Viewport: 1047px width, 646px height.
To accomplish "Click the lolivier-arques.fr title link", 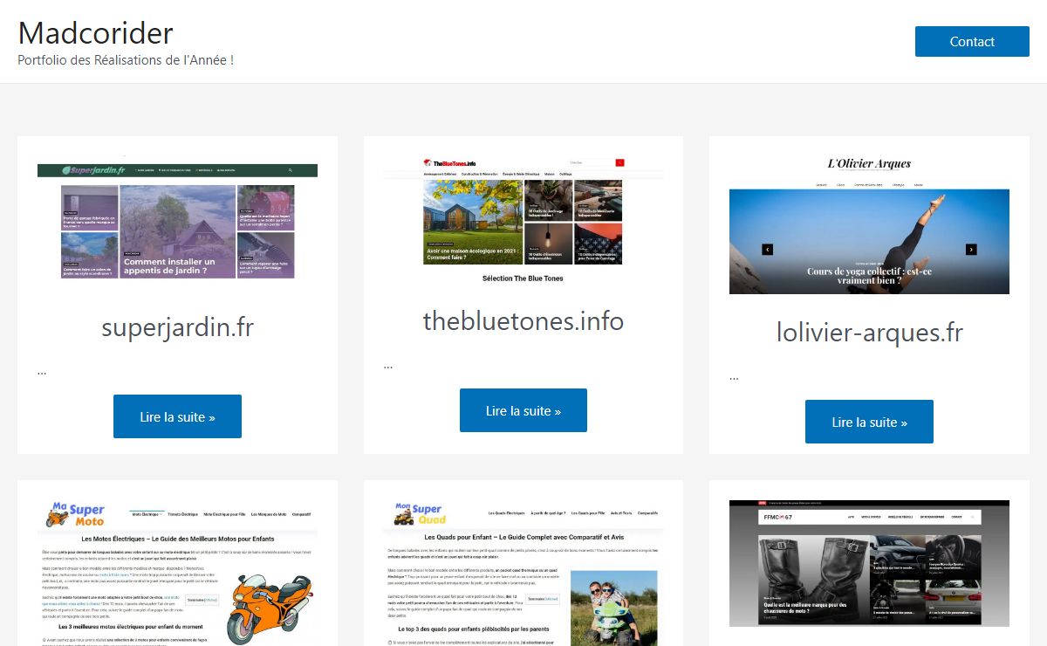I will pyautogui.click(x=869, y=333).
